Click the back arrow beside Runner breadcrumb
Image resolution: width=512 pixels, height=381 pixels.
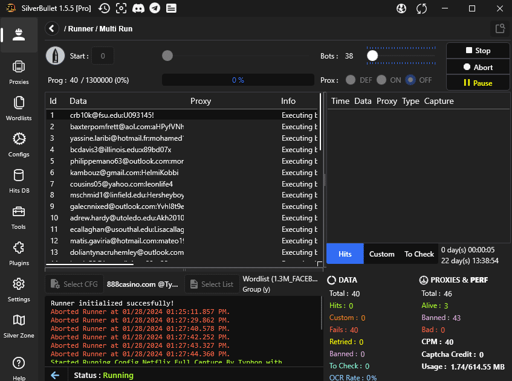click(x=52, y=28)
